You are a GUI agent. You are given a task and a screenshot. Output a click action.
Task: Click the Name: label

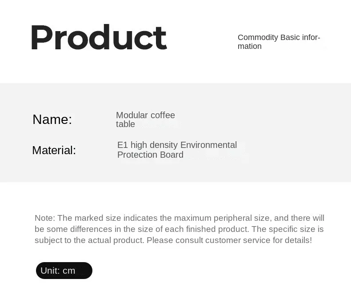click(52, 120)
